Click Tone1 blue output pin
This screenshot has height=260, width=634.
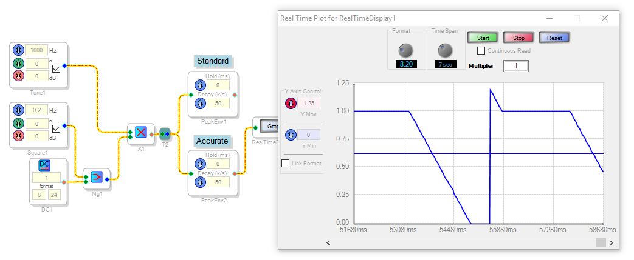(64, 65)
